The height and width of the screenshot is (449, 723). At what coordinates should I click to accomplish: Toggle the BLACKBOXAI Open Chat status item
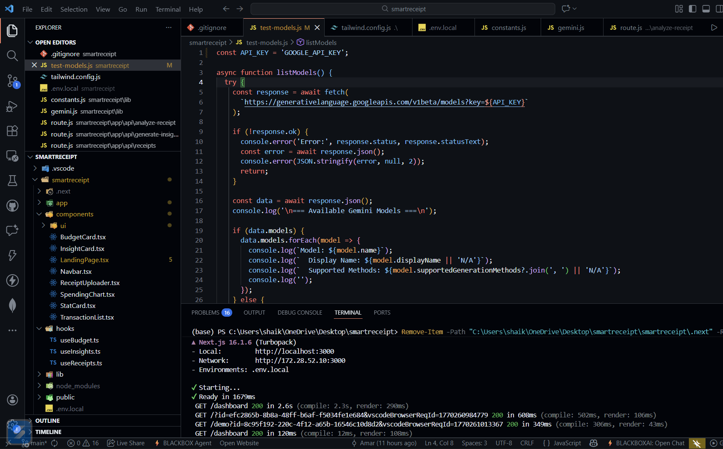click(x=646, y=443)
